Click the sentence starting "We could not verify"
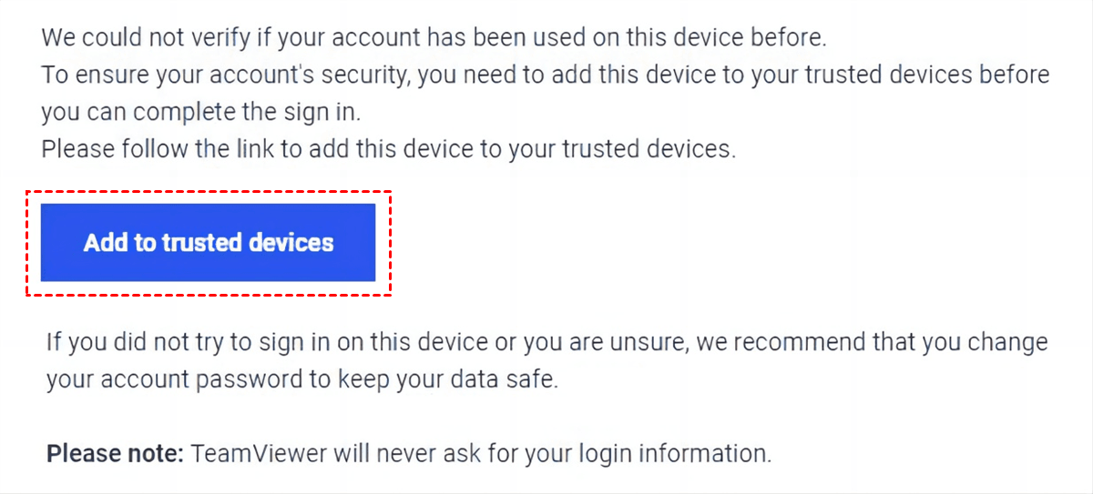 tap(433, 38)
